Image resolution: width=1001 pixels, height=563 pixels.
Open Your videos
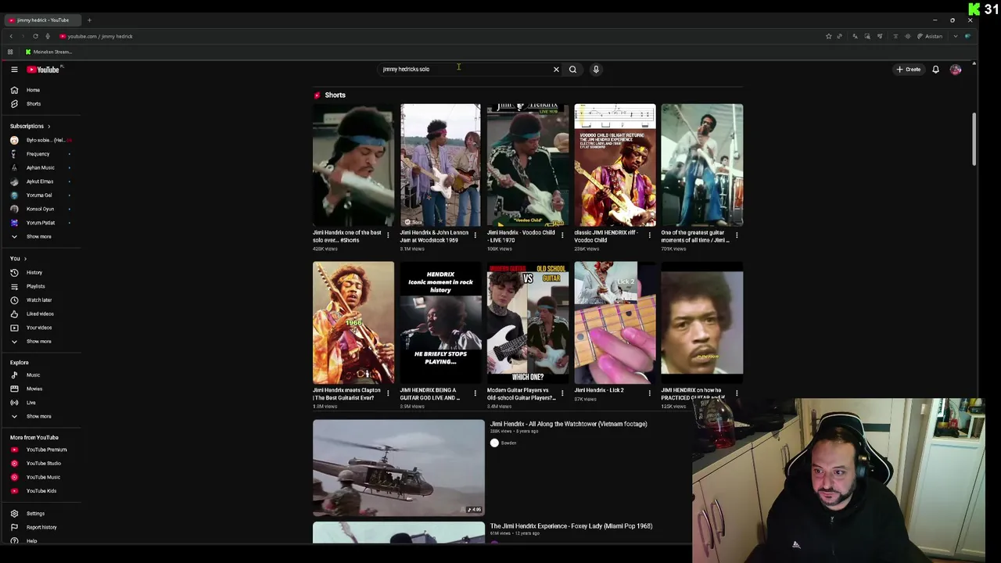[x=41, y=328]
